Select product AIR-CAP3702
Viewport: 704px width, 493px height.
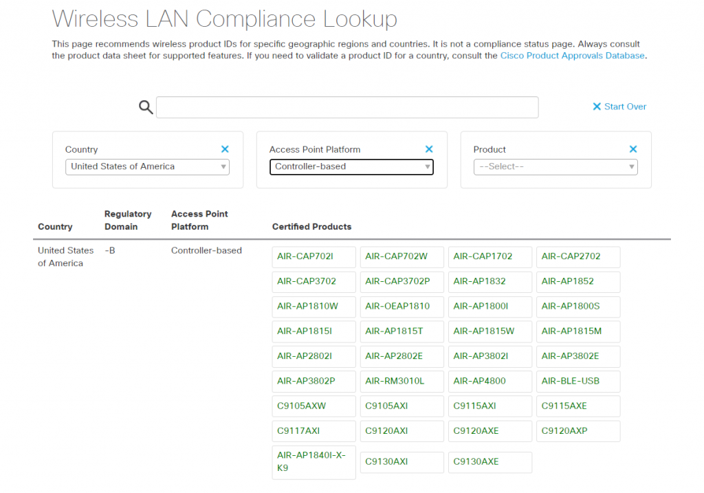pyautogui.click(x=313, y=282)
